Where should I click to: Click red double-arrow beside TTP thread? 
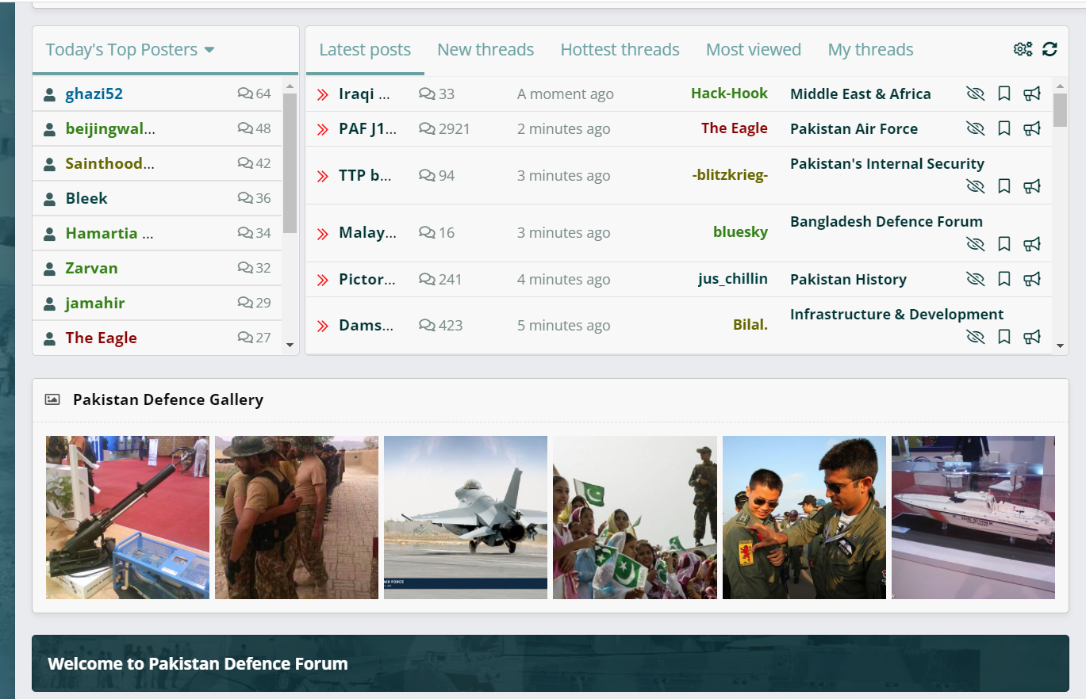322,176
